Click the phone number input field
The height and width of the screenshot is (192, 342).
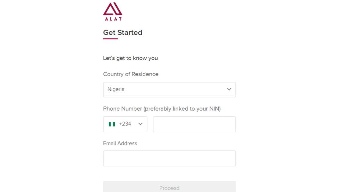(x=194, y=124)
